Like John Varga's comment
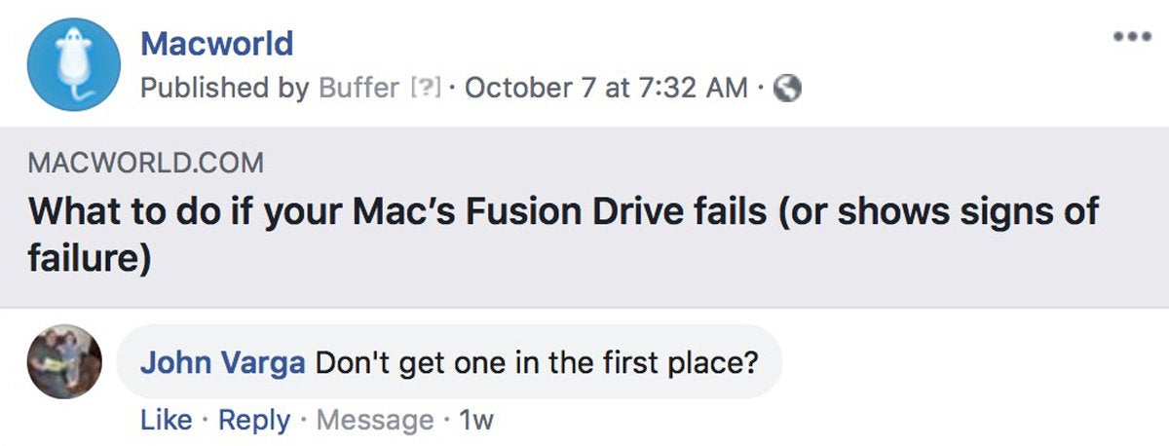This screenshot has height=446, width=1169. pyautogui.click(x=167, y=420)
